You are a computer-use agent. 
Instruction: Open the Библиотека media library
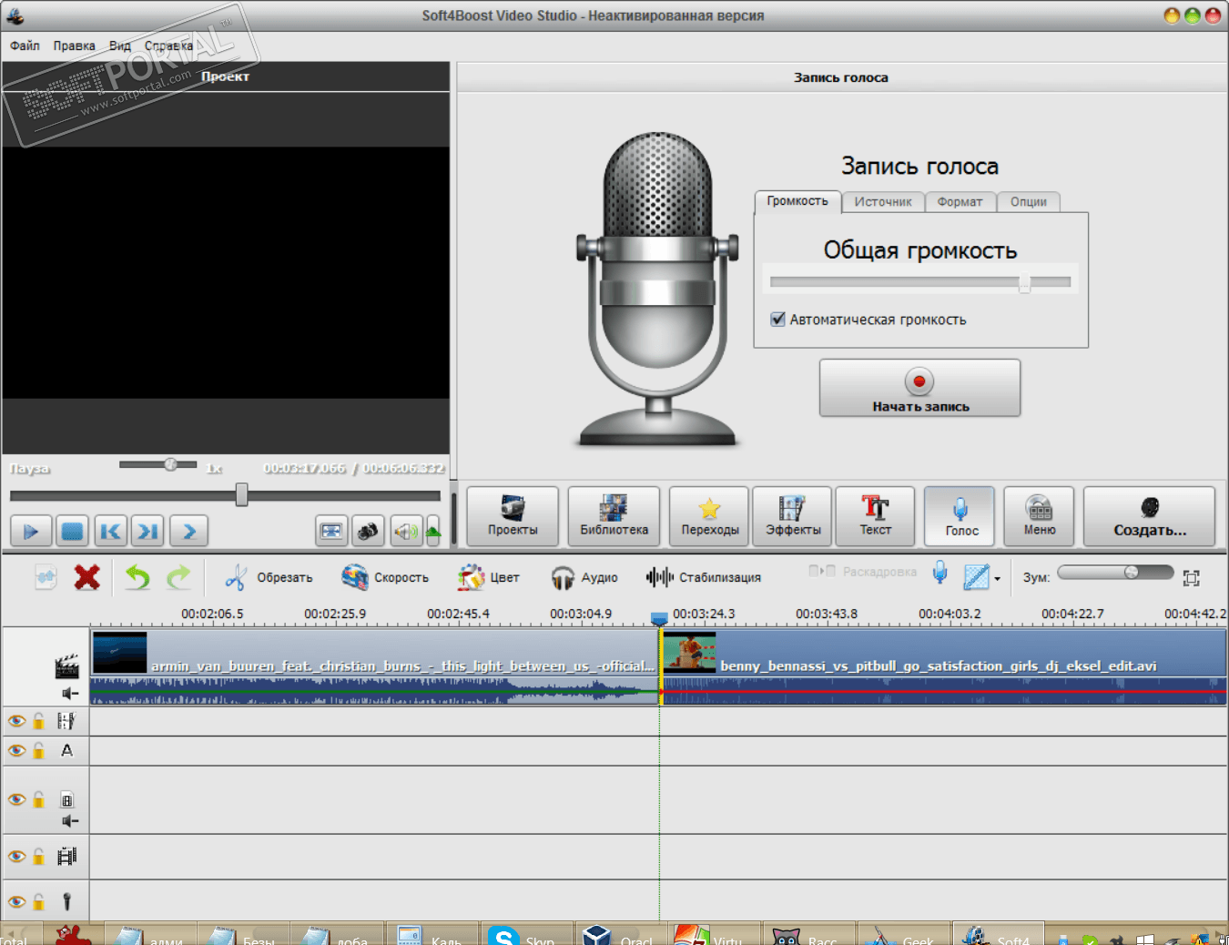[x=614, y=516]
